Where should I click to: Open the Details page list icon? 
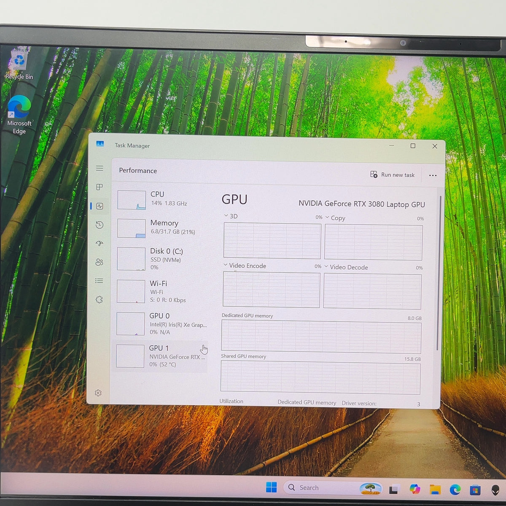point(100,281)
